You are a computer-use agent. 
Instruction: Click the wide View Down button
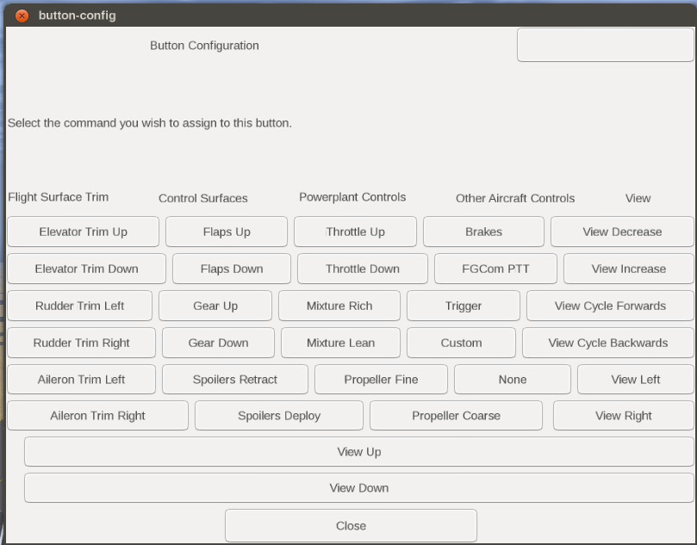point(359,487)
